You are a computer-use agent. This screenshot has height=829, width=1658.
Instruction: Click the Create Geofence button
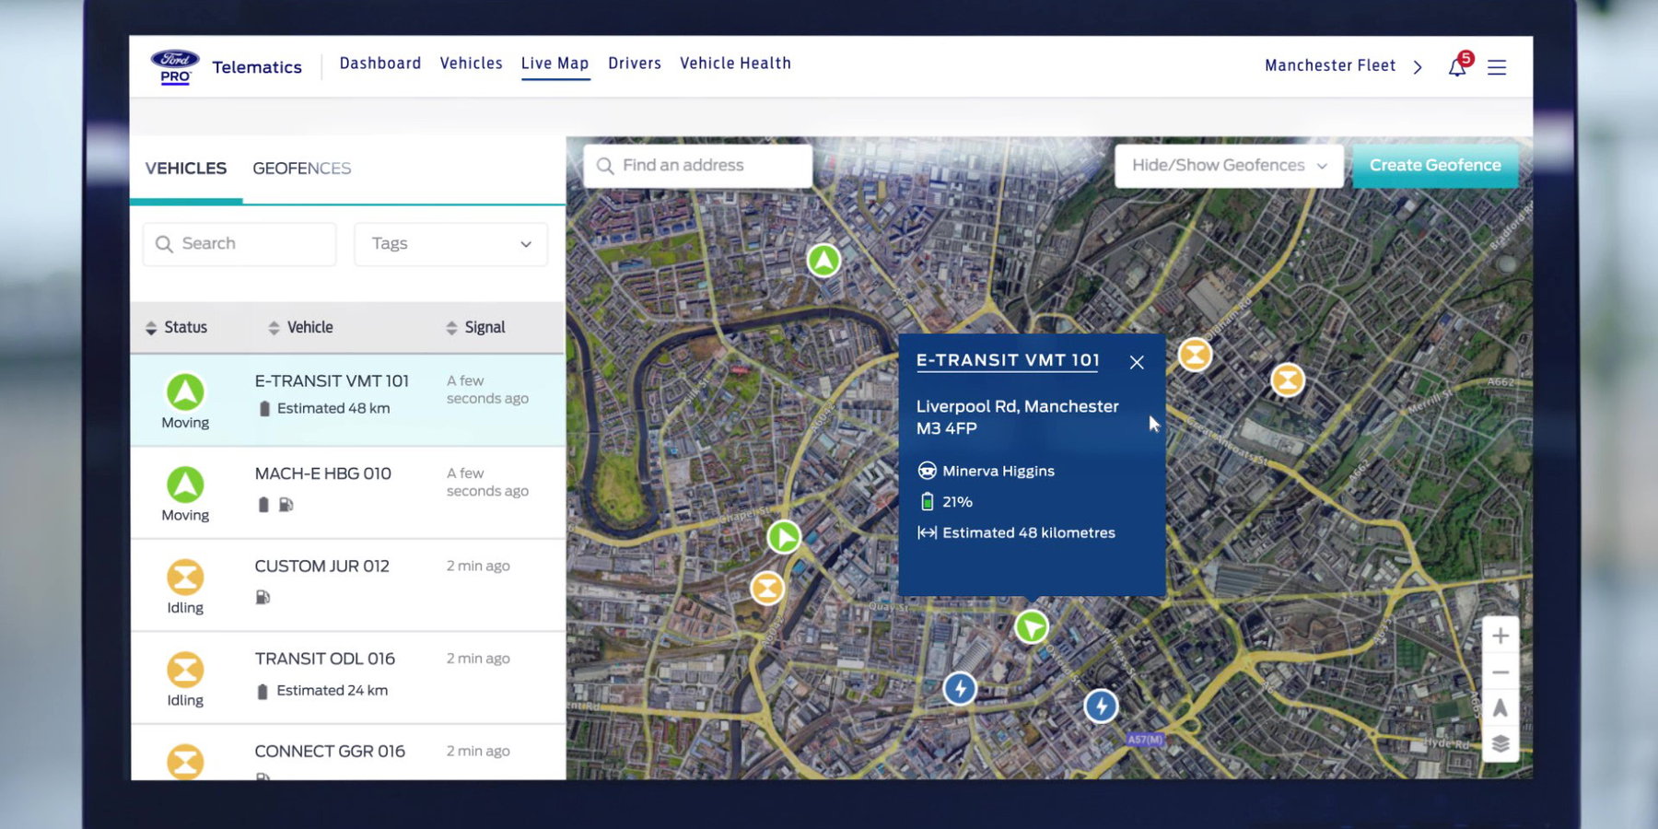1435,166
